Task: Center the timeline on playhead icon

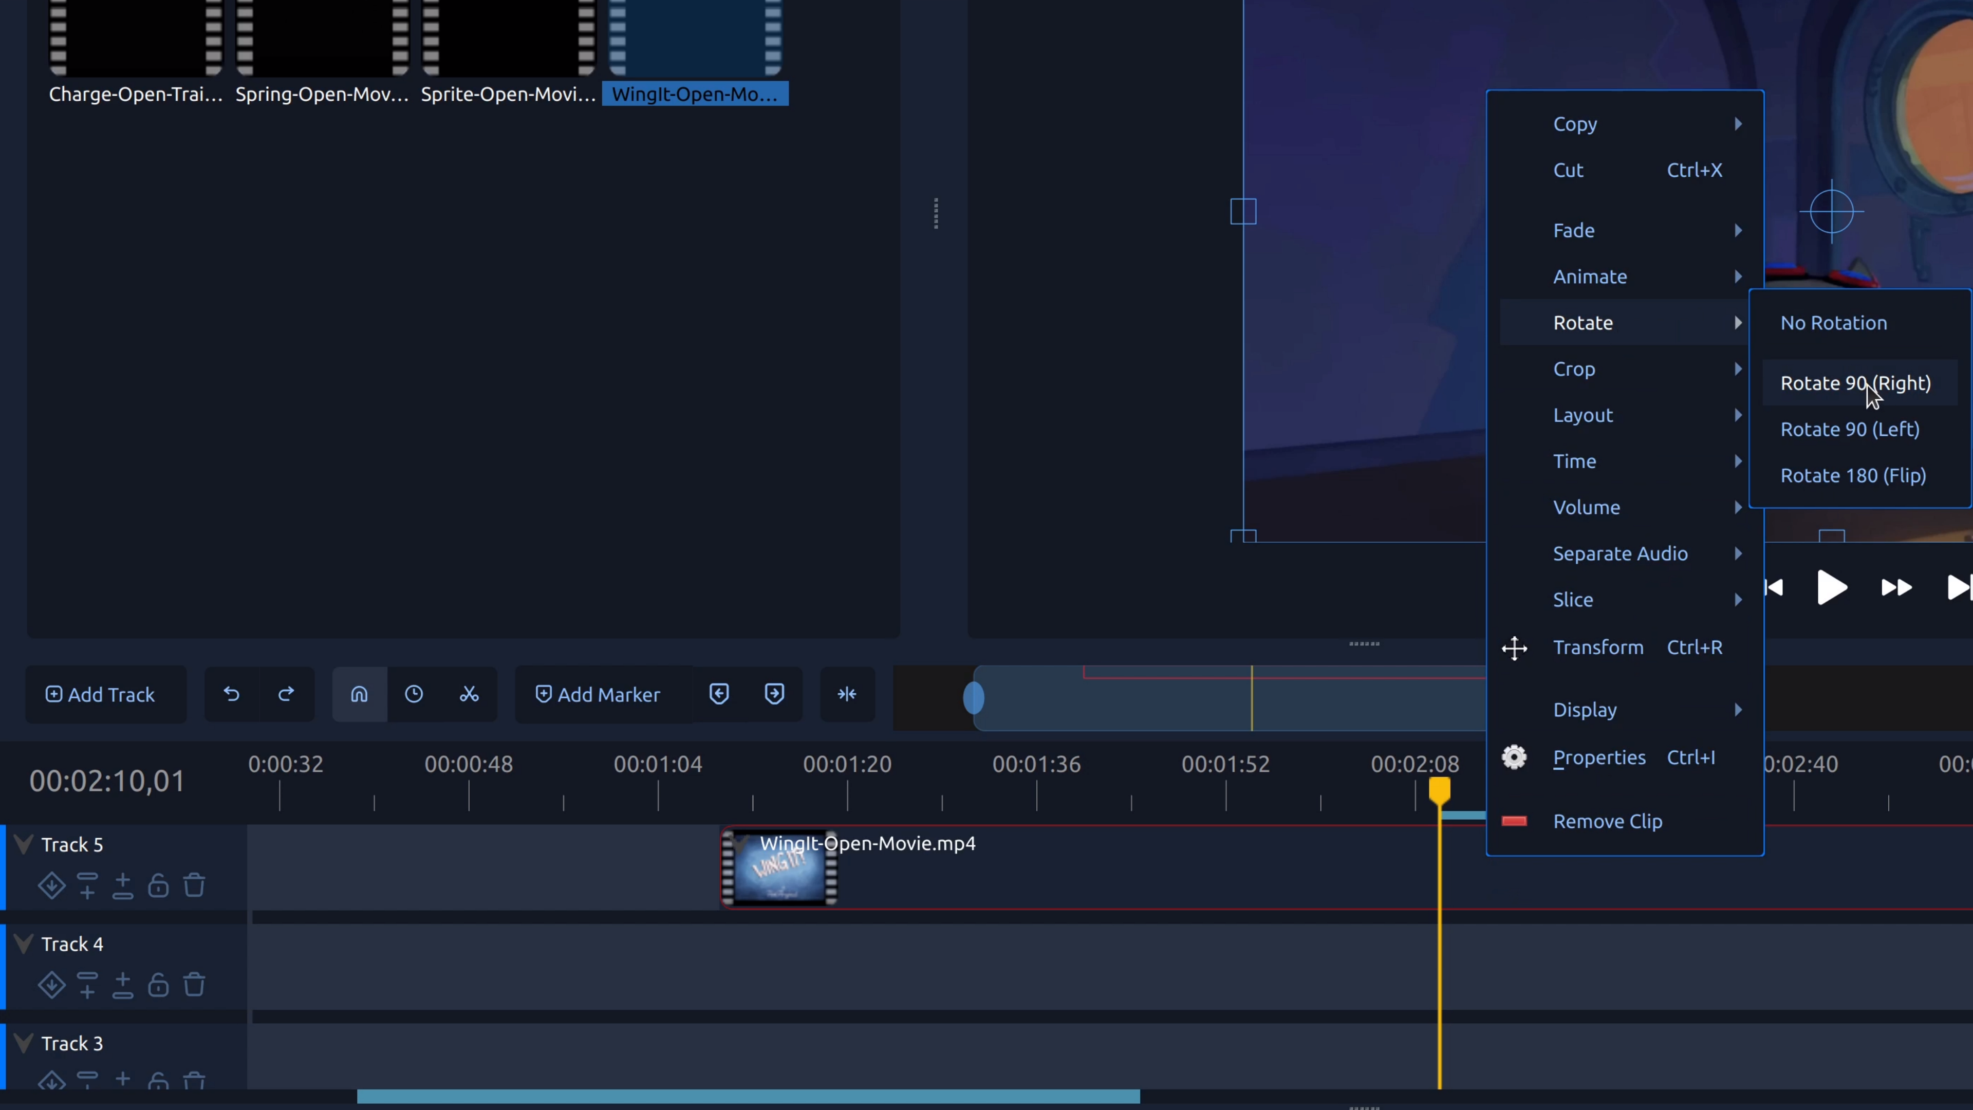Action: point(846,694)
